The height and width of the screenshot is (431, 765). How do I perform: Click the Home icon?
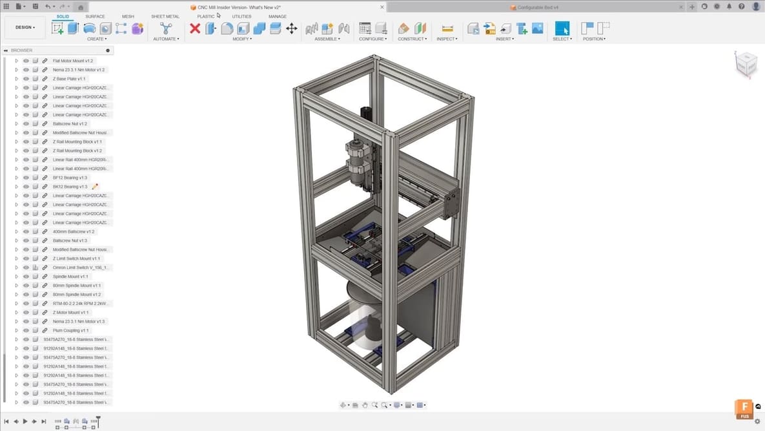[81, 7]
